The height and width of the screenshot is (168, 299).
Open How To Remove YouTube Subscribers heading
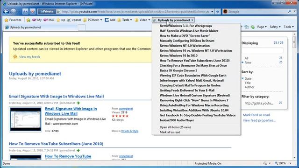[56, 144]
